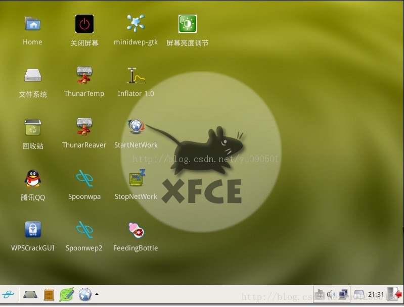This screenshot has width=404, height=307.
Task: Select the WPSCrackGUI label text
Action: 33,248
